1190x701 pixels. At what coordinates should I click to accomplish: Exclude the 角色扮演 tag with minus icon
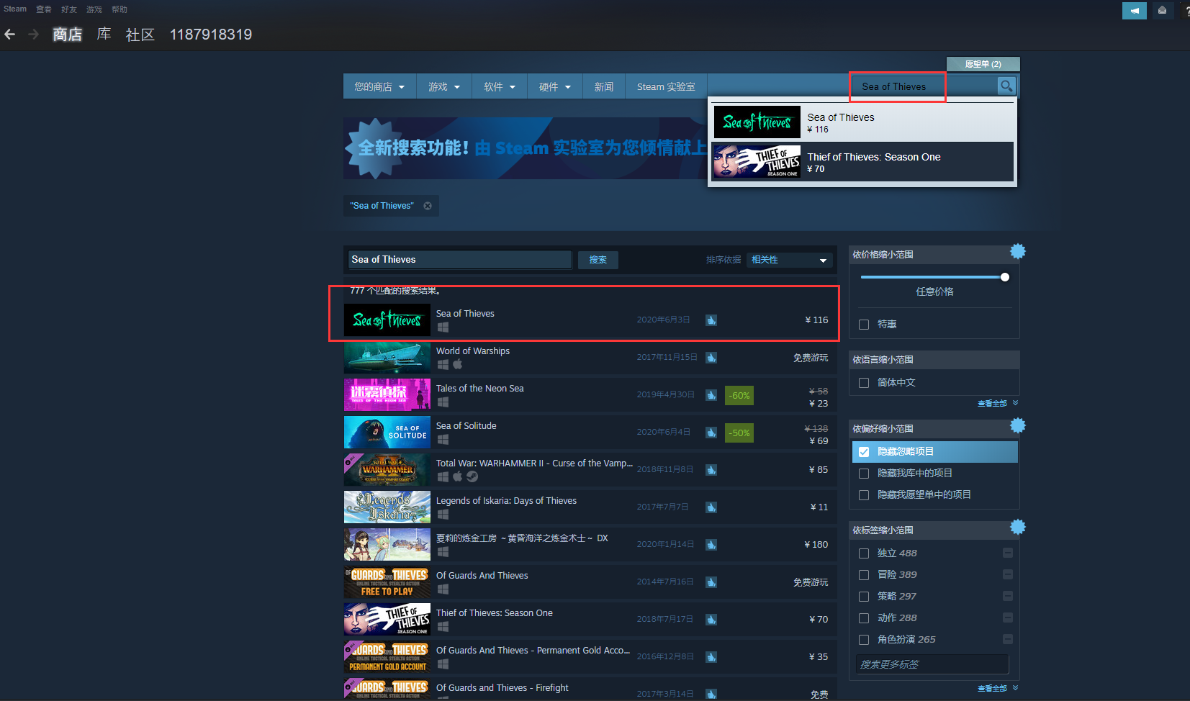[x=1008, y=639]
